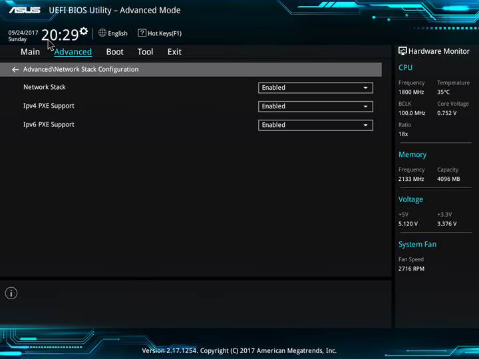Click the Sunday weekday label
479x359 pixels.
17,39
